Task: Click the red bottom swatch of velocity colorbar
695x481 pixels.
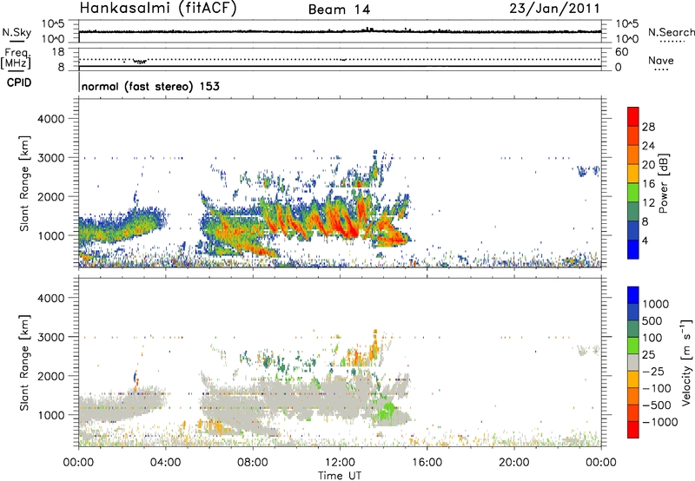Action: [633, 430]
